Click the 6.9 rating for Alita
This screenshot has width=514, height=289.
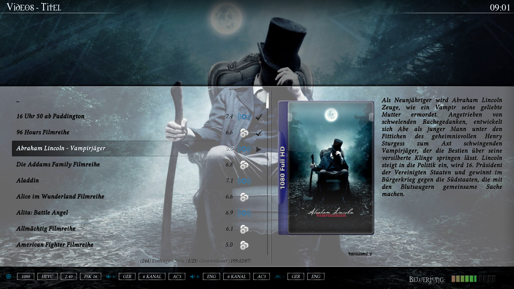[x=229, y=213]
